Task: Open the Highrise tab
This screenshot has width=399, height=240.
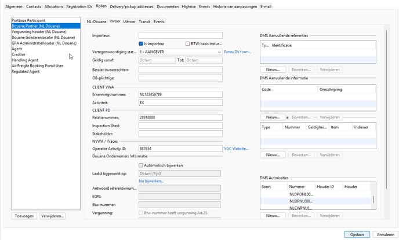Action: point(189,6)
